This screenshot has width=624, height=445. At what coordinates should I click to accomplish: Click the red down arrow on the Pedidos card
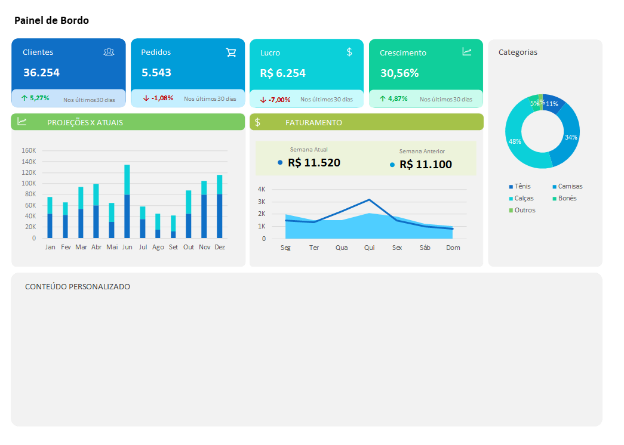tap(145, 99)
